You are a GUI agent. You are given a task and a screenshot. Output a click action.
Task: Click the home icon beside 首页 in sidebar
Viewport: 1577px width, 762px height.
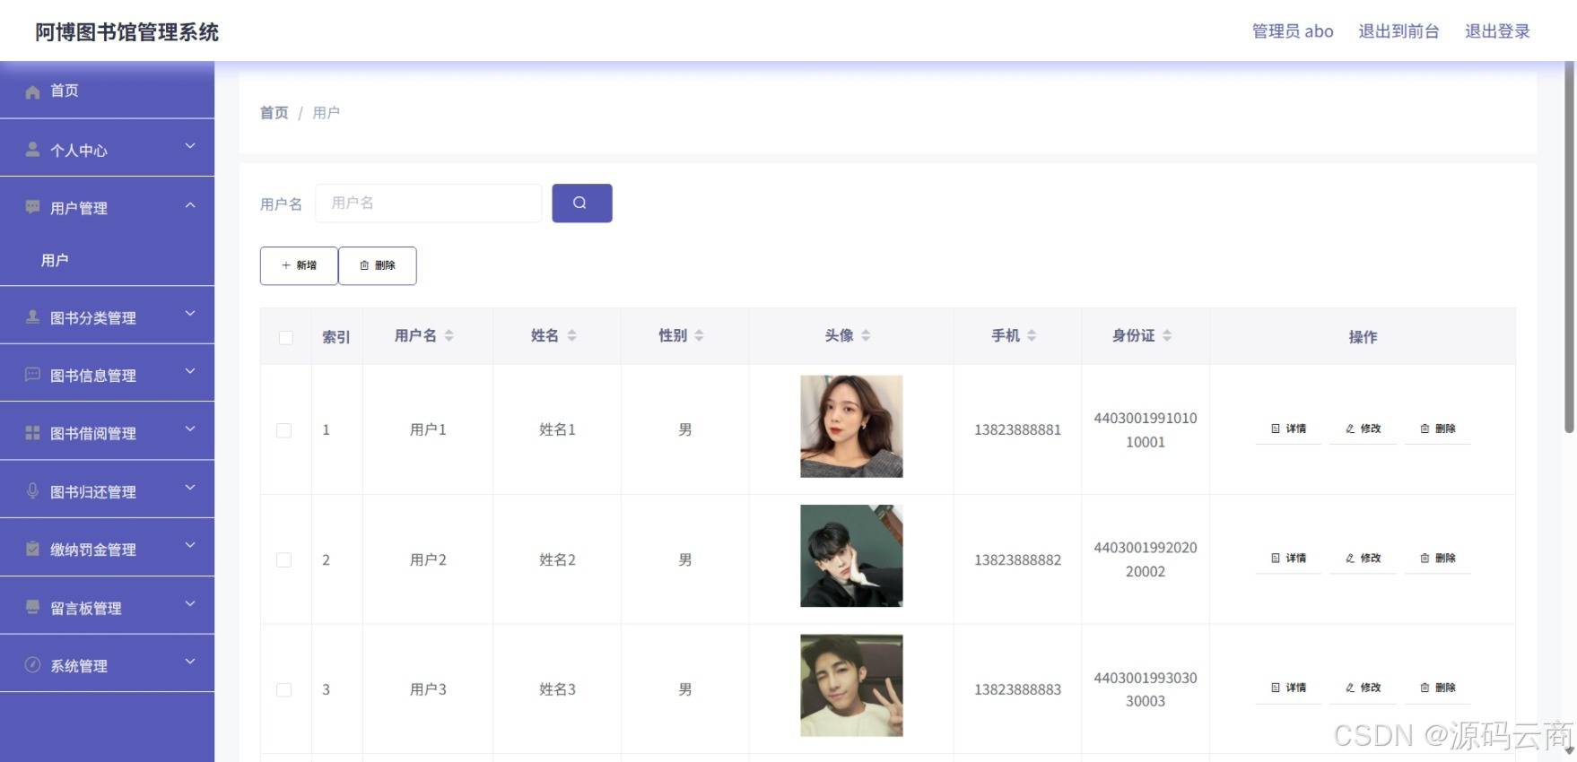point(33,92)
